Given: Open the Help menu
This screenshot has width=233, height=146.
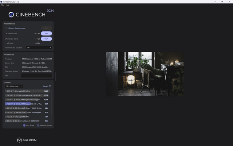Looking at the screenshot, I should point(8,5).
